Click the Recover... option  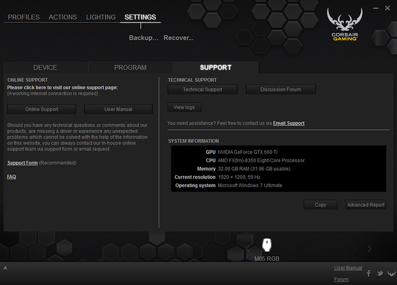[x=178, y=38]
